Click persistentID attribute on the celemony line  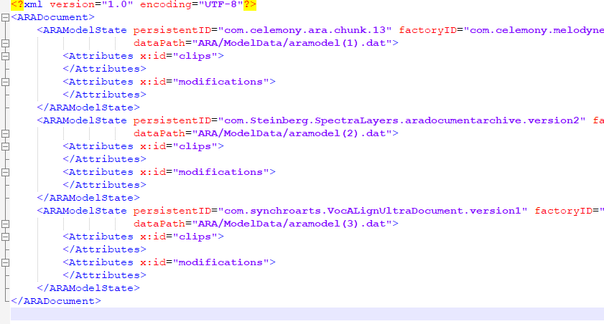[172, 30]
